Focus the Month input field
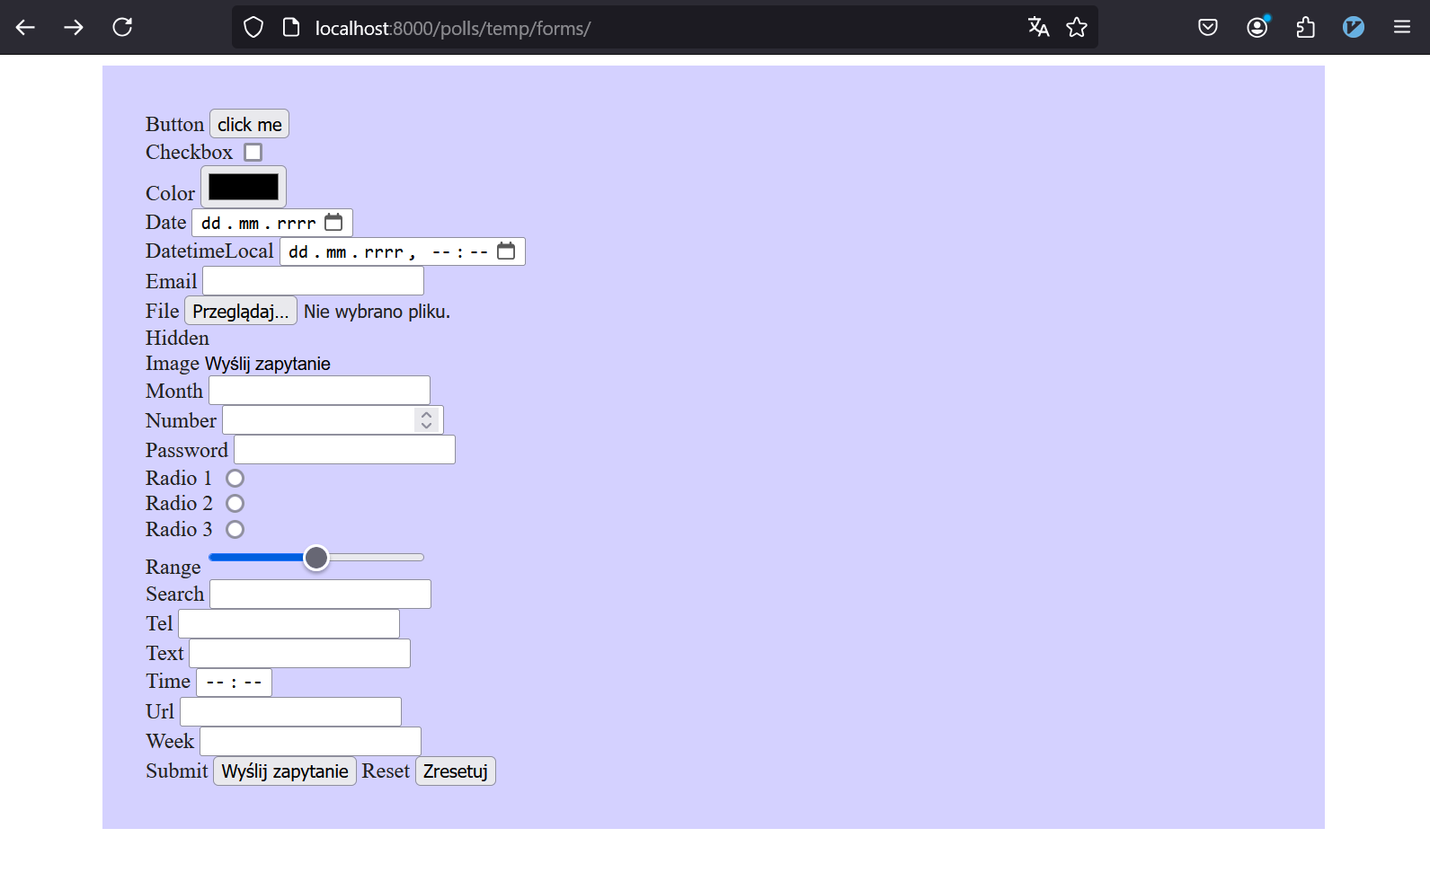The image size is (1430, 881). pos(319,391)
